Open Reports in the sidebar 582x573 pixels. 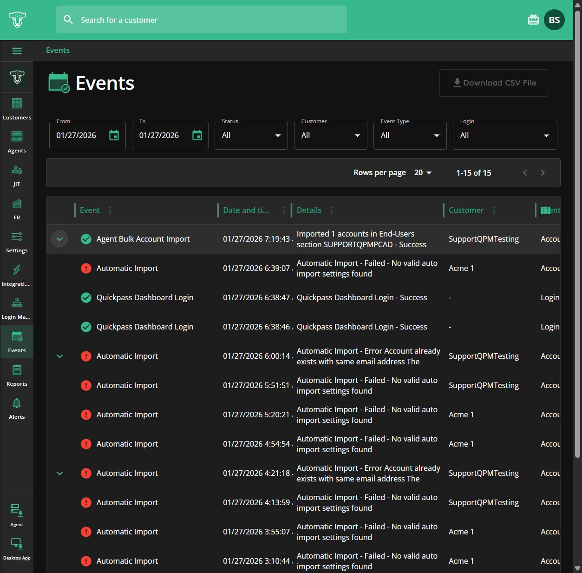point(17,375)
